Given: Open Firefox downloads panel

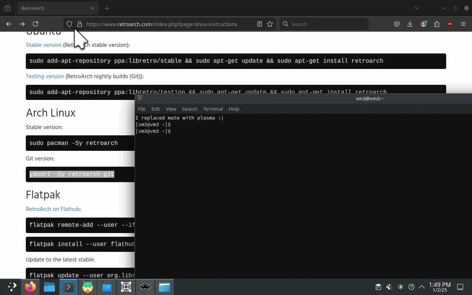Looking at the screenshot, I should [x=410, y=24].
